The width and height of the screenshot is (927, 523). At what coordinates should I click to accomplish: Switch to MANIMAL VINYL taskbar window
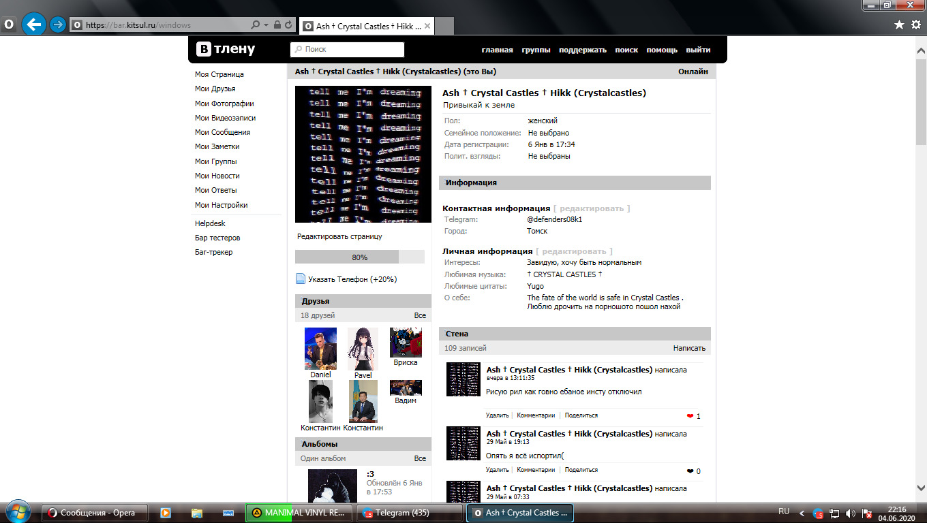tap(300, 513)
